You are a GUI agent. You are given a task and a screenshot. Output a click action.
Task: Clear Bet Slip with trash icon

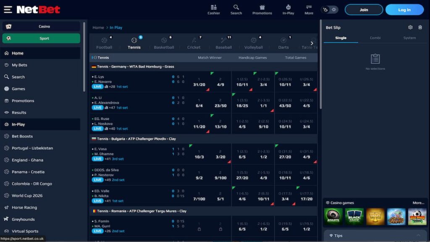(420, 27)
